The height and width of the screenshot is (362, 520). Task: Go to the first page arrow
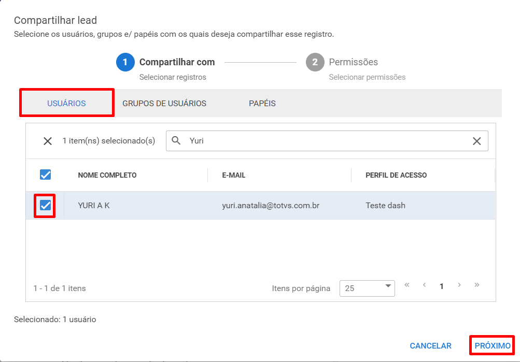pos(407,285)
